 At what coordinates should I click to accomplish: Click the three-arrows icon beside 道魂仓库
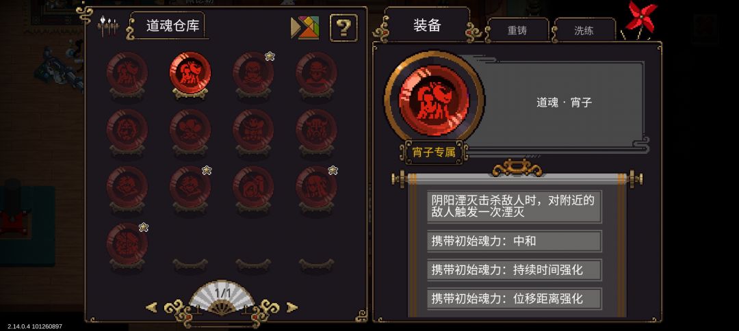(108, 26)
